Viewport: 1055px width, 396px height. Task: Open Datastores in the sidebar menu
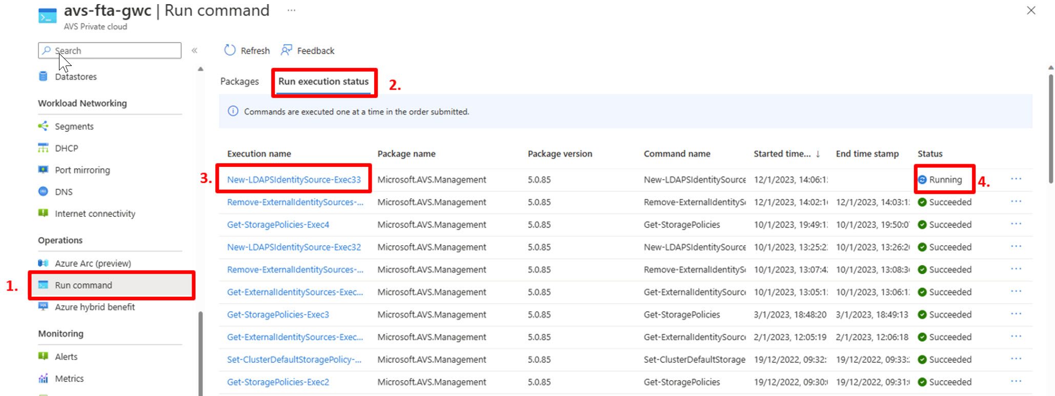[x=76, y=76]
